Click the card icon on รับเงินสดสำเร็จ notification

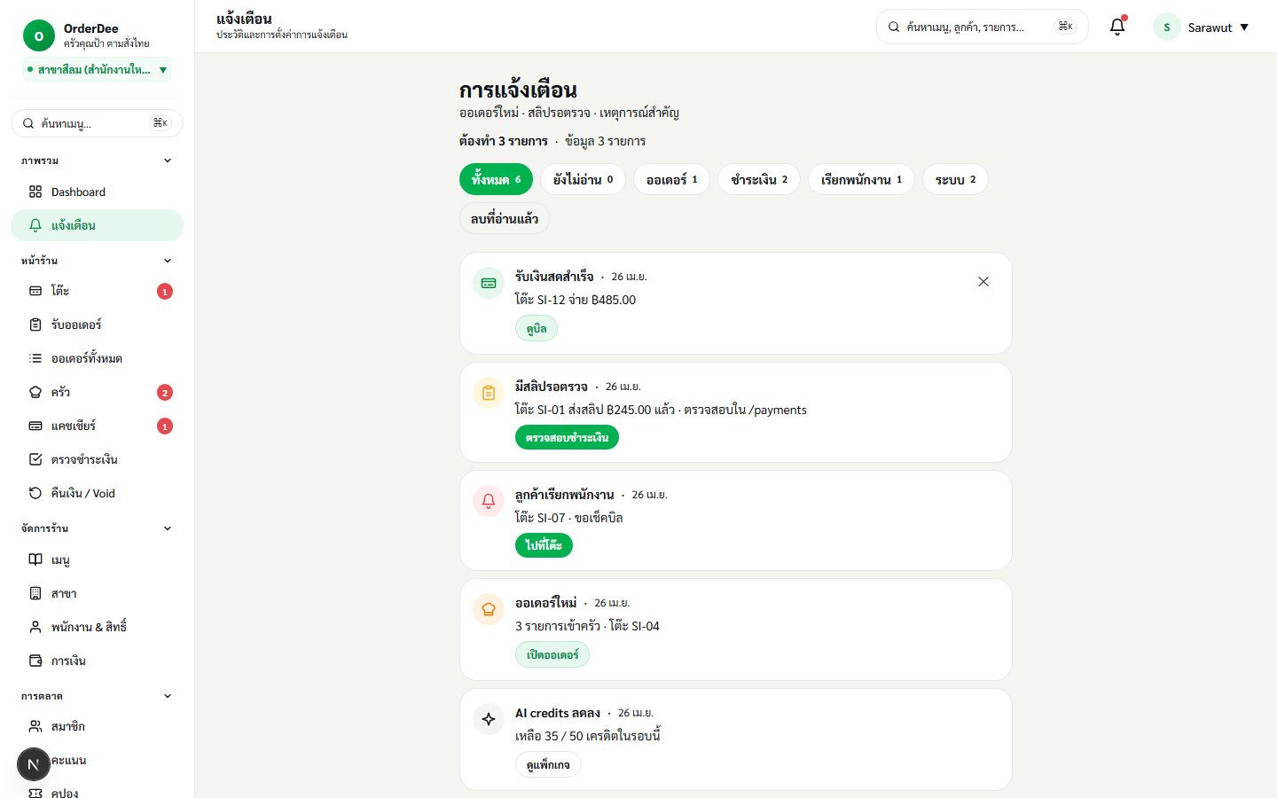pyautogui.click(x=489, y=283)
